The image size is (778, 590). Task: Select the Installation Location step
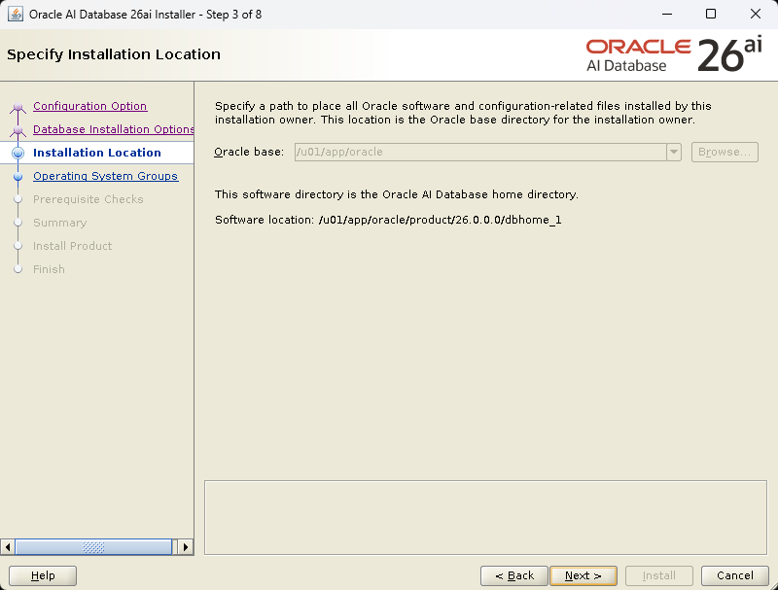96,153
